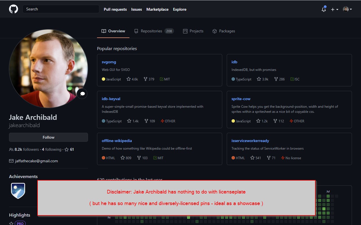361x225 pixels.
Task: Focus the Search field
Action: pyautogui.click(x=61, y=9)
